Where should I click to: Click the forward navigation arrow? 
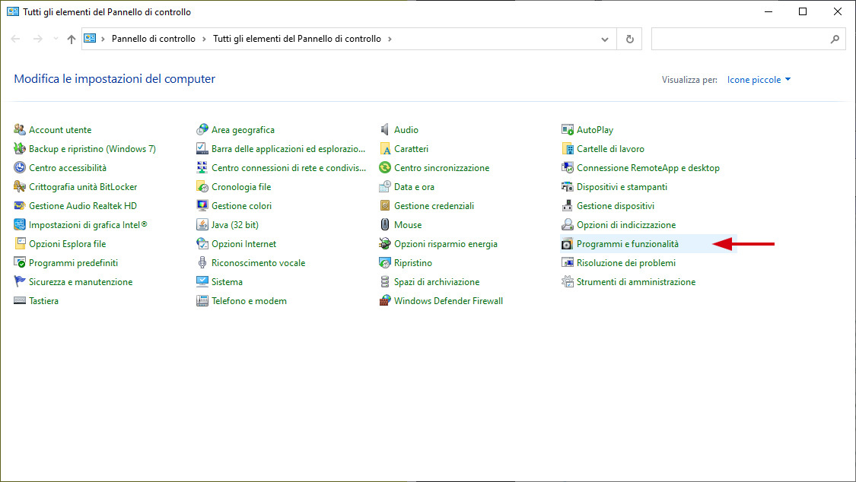[x=37, y=39]
